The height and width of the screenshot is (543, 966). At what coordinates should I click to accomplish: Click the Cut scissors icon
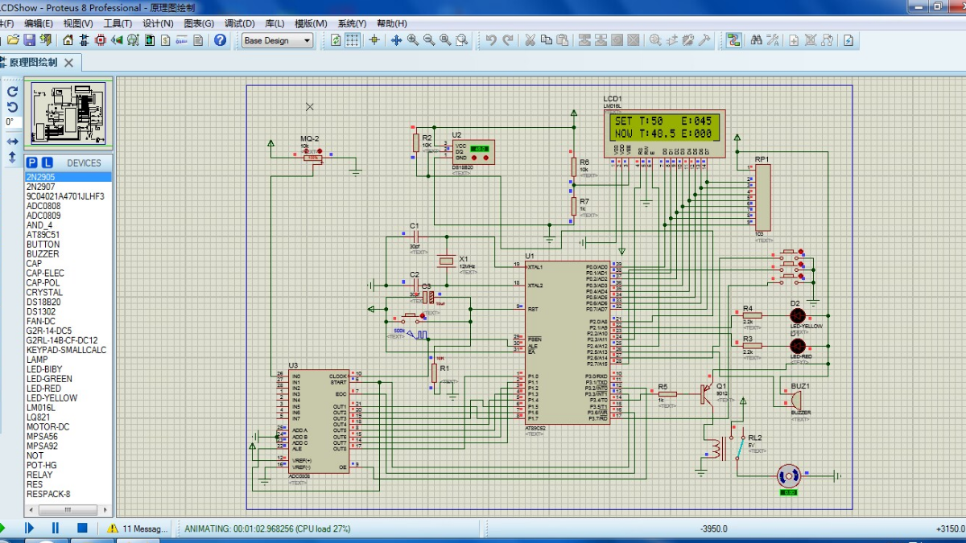(530, 40)
